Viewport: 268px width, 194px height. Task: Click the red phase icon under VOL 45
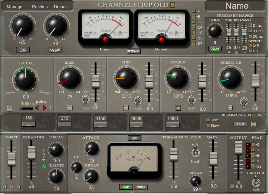click(229, 52)
